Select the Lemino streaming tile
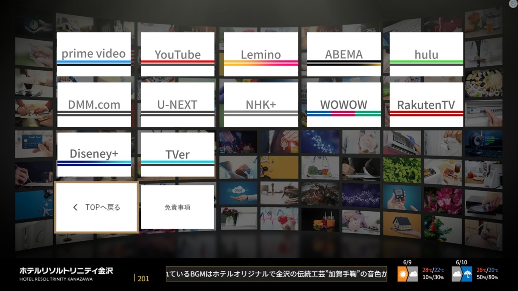This screenshot has width=518, height=291. [261, 54]
